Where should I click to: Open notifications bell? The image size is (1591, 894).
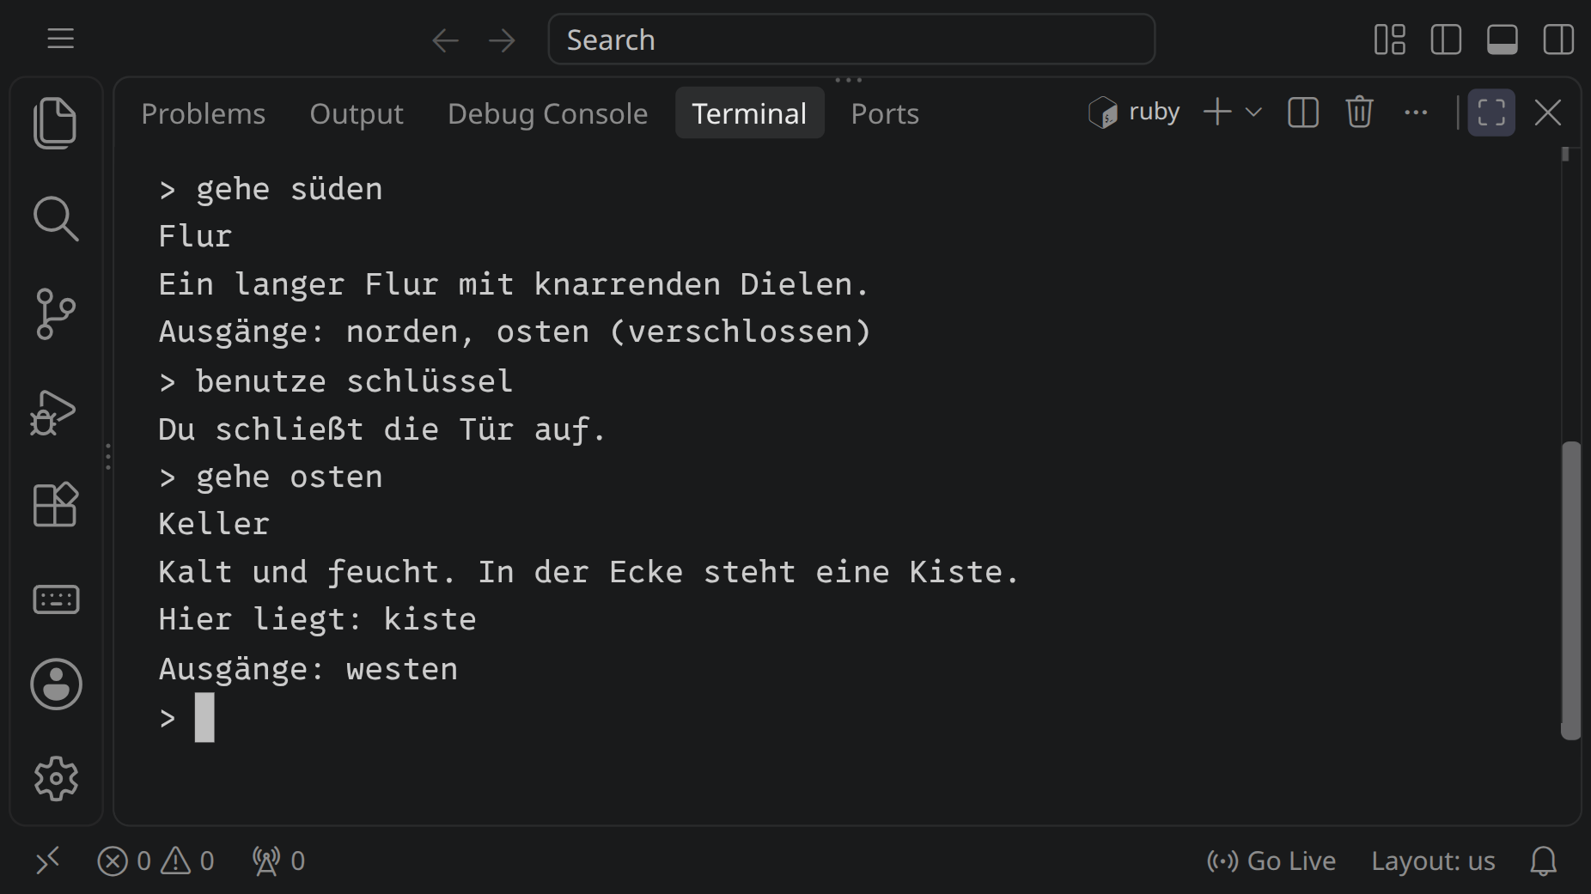point(1544,861)
